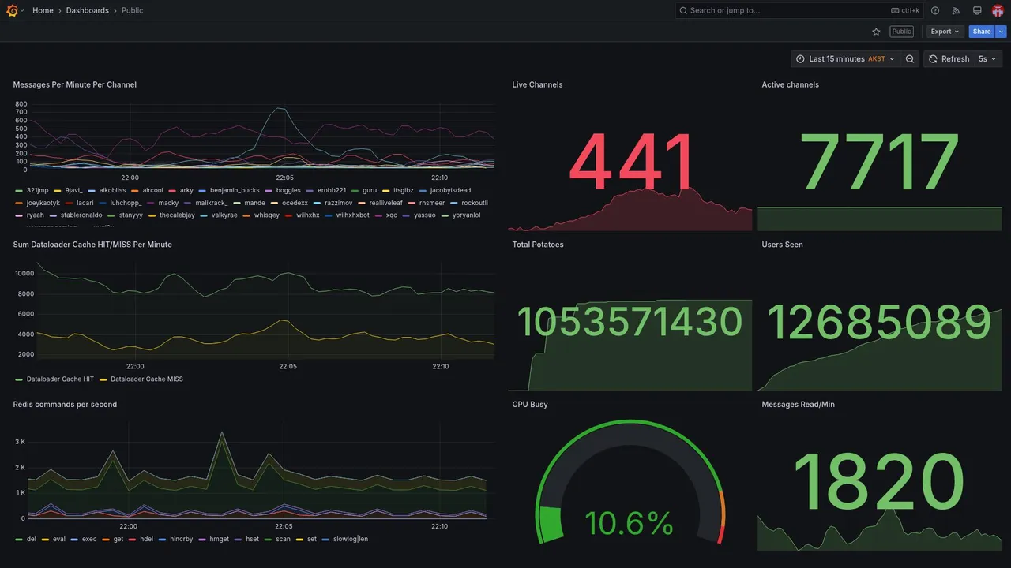
Task: Open Redis commands per second panel title
Action: pos(65,405)
